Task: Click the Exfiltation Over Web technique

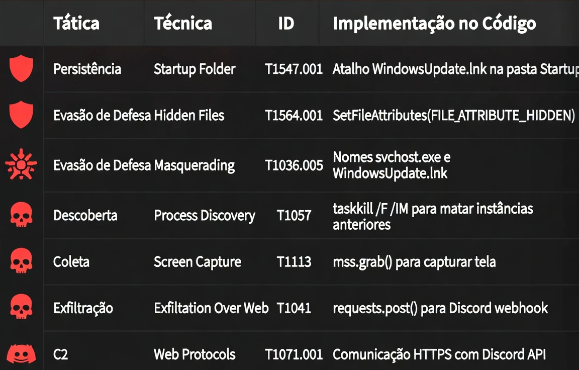Action: [x=211, y=308]
